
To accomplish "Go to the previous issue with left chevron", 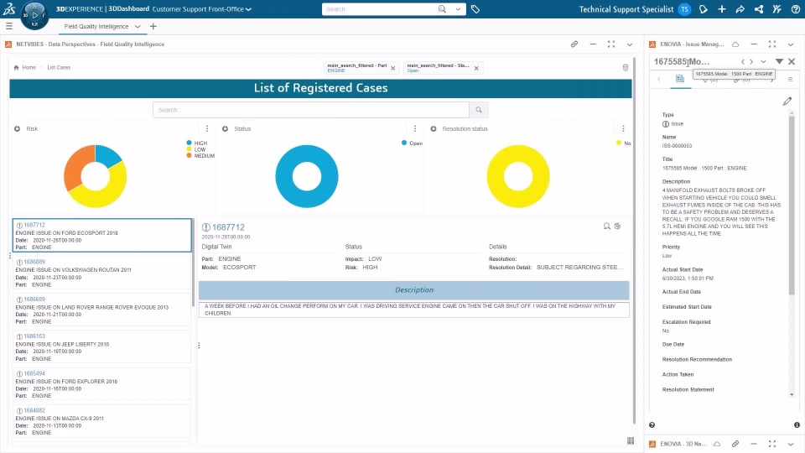I will point(742,61).
